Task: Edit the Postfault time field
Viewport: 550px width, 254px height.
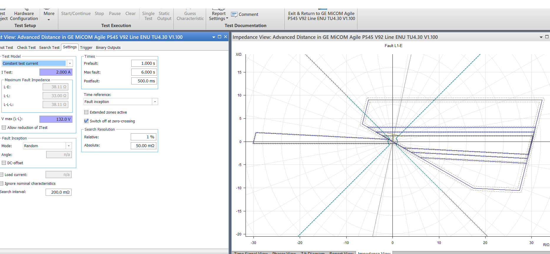Action: (144, 81)
